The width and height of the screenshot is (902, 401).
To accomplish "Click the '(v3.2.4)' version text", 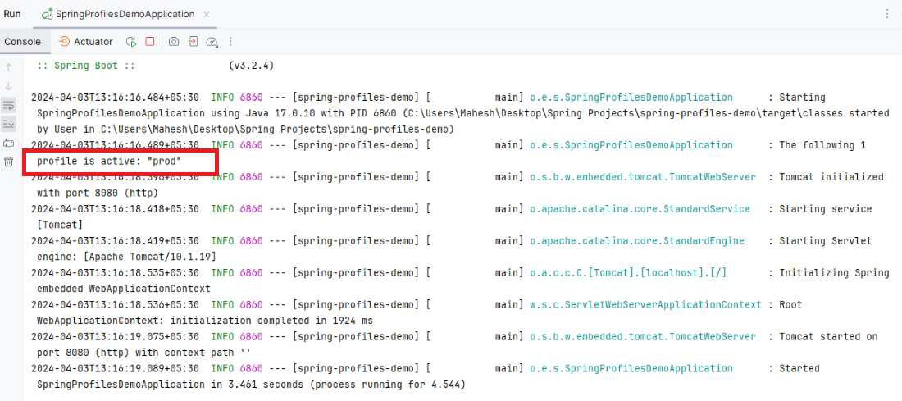I will click(x=252, y=66).
